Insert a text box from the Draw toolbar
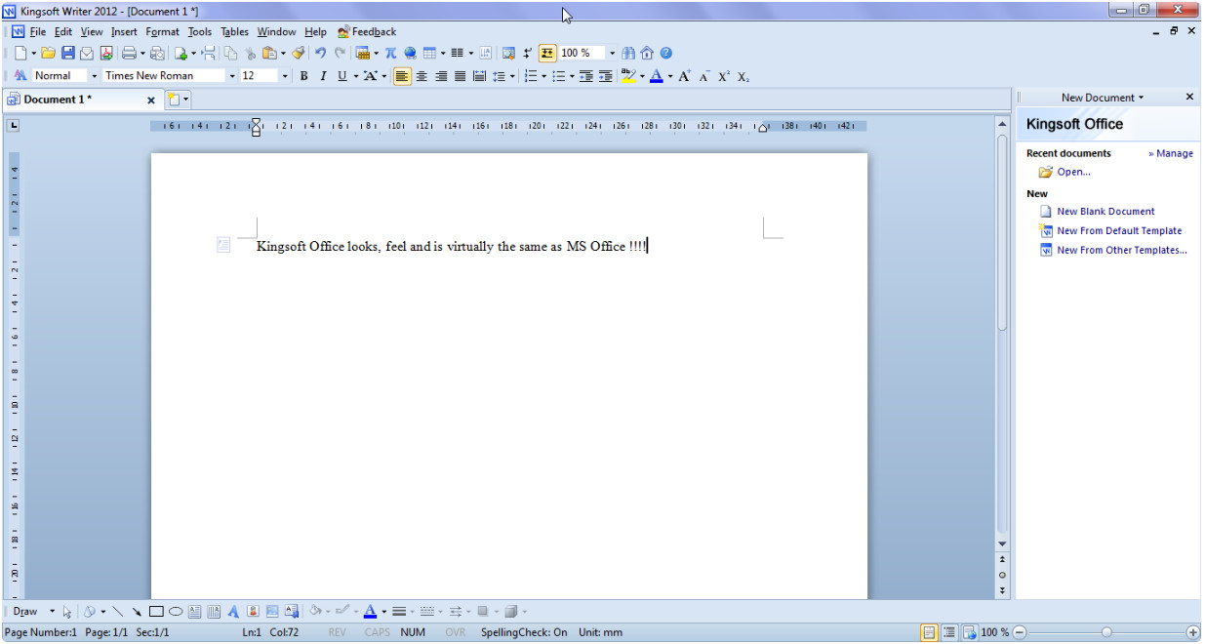 194,612
